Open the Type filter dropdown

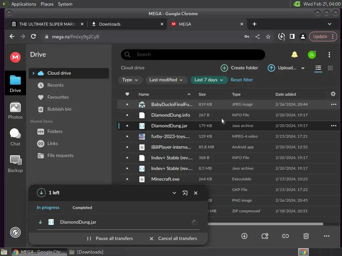pos(130,80)
